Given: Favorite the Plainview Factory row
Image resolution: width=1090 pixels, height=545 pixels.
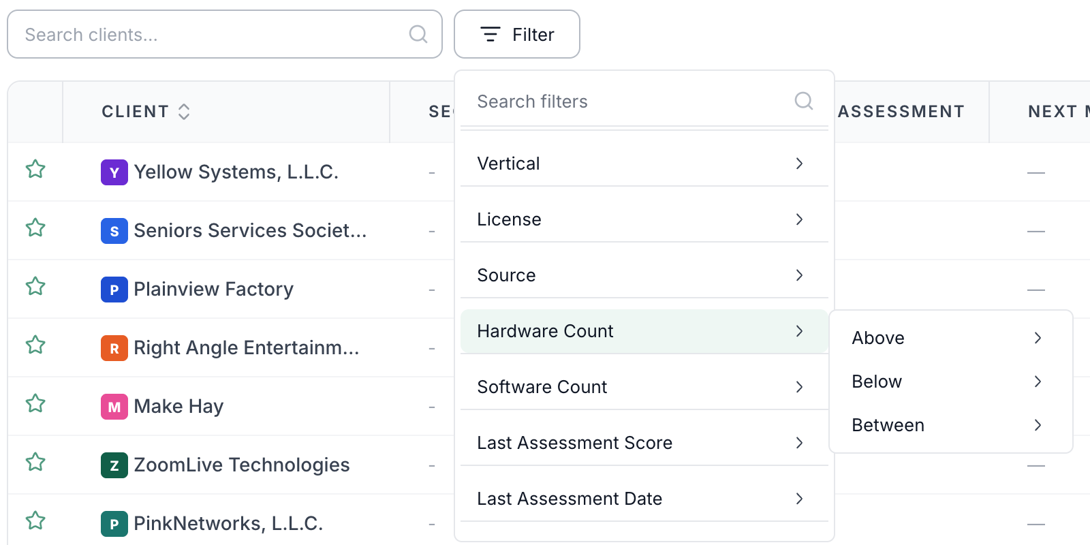Looking at the screenshot, I should [35, 286].
